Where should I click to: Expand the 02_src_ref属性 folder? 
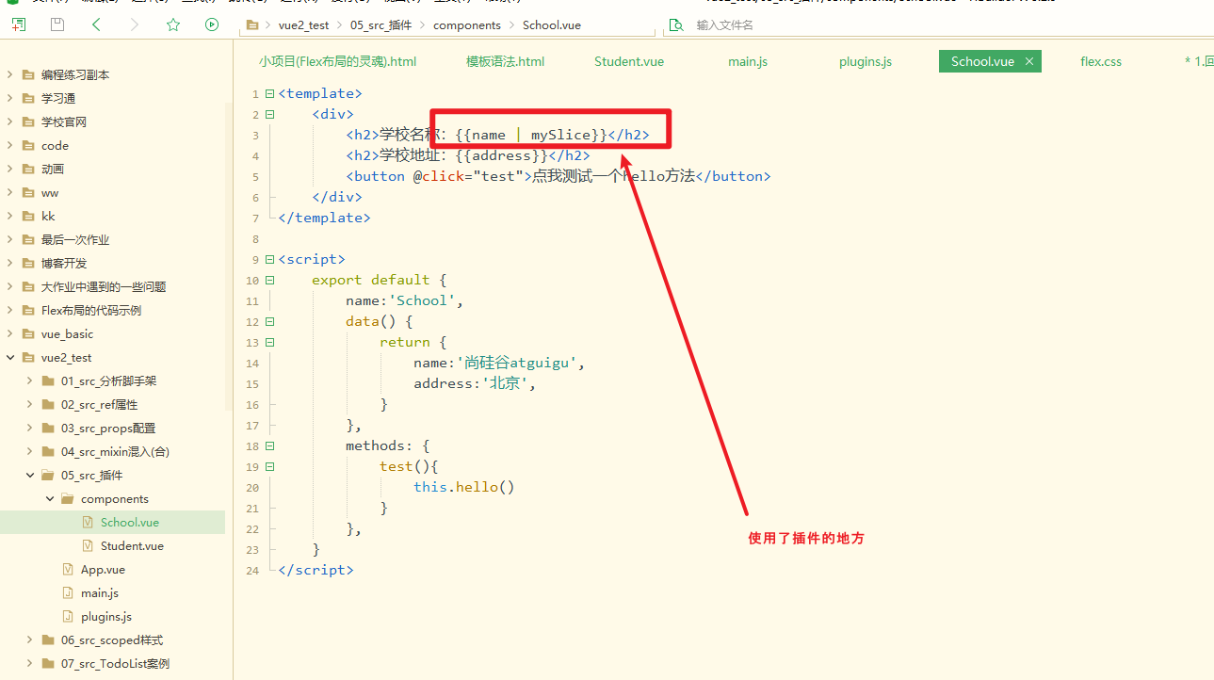pos(29,404)
